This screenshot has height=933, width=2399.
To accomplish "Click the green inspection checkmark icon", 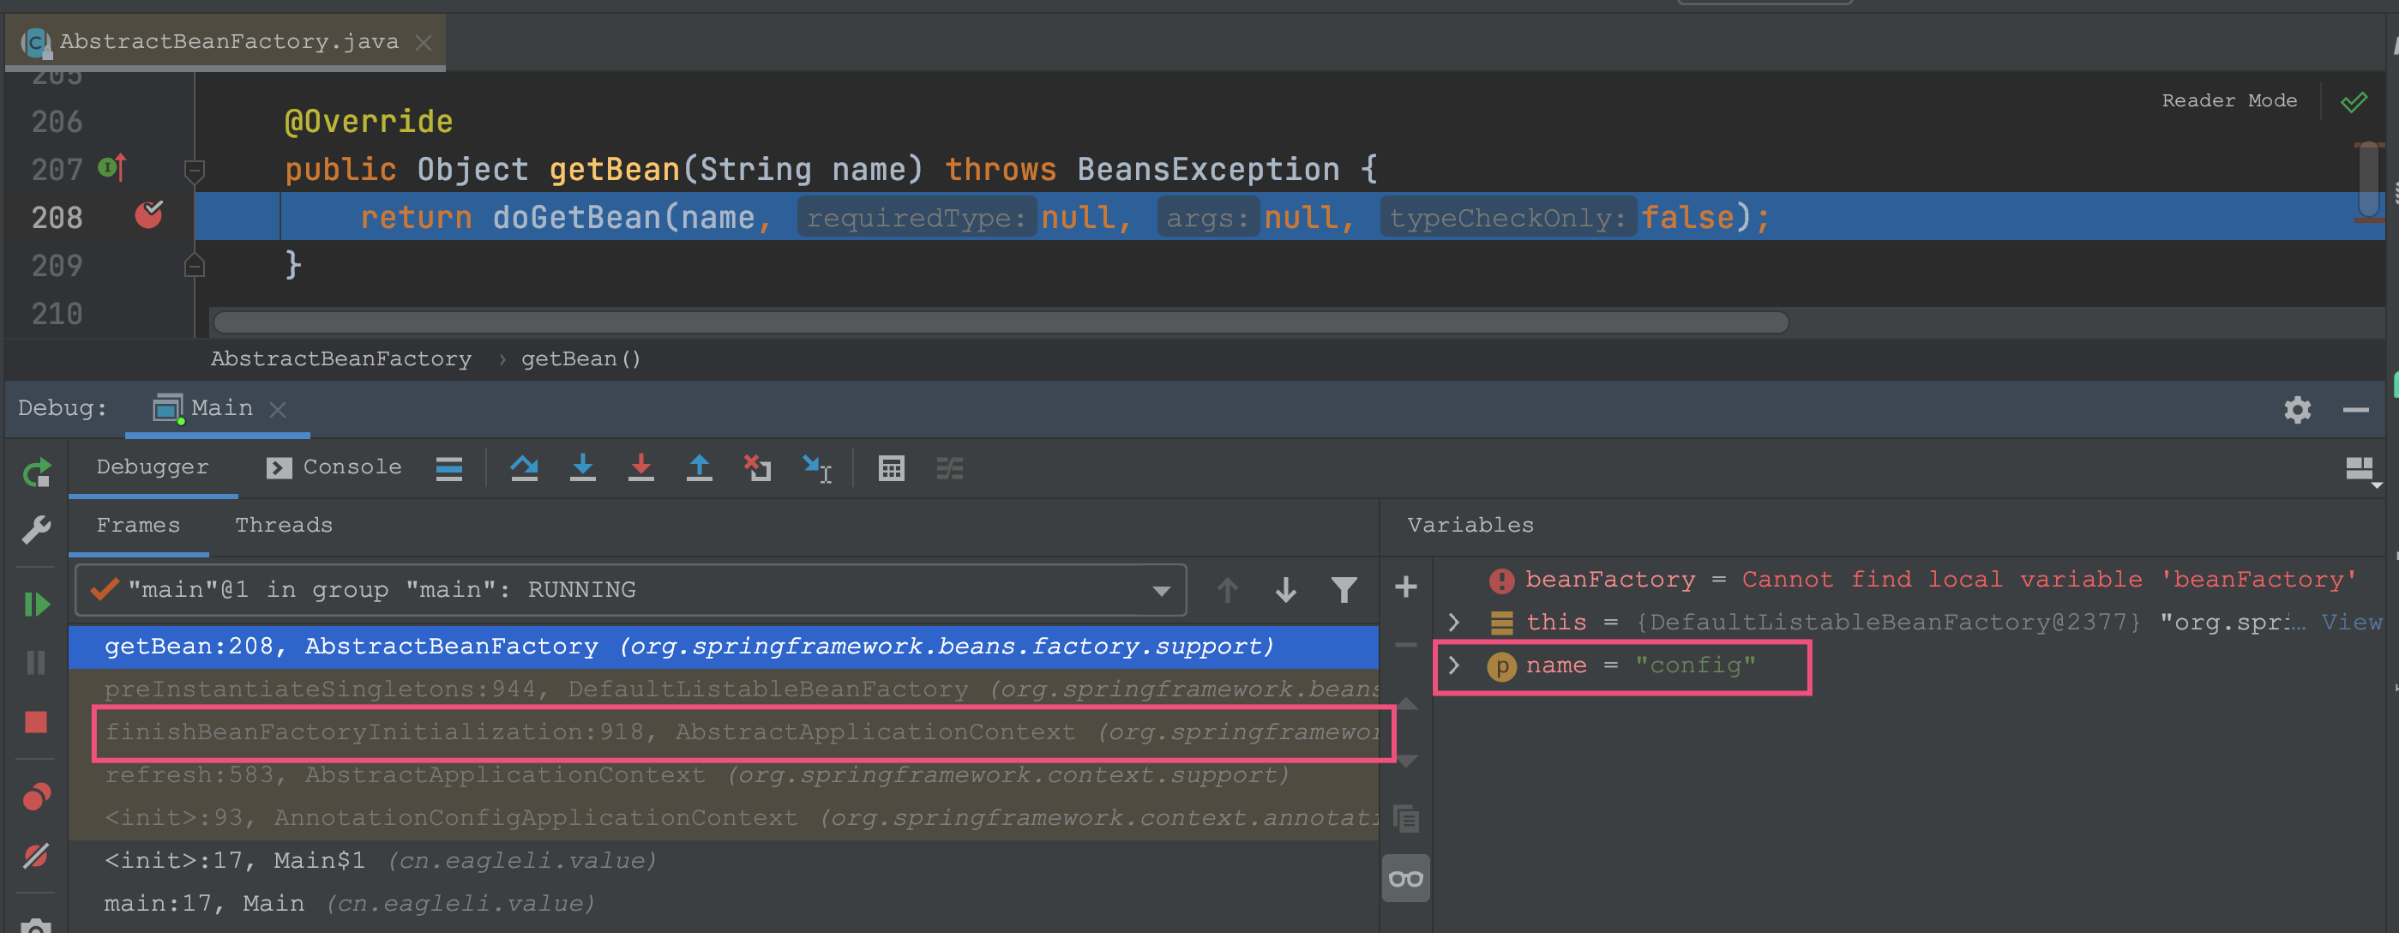I will point(2354,101).
